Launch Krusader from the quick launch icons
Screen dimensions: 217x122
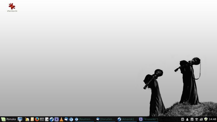(x=56, y=119)
